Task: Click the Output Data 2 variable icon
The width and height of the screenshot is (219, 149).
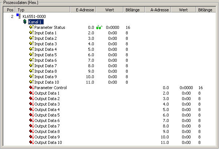Action: [31, 98]
